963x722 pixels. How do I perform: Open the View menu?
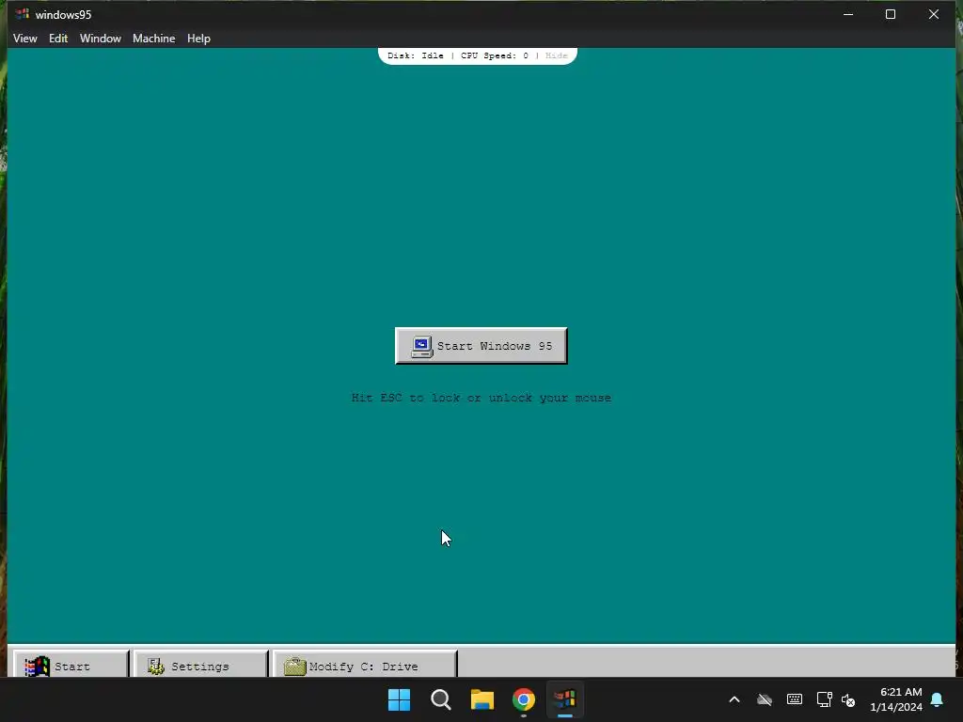(25, 38)
